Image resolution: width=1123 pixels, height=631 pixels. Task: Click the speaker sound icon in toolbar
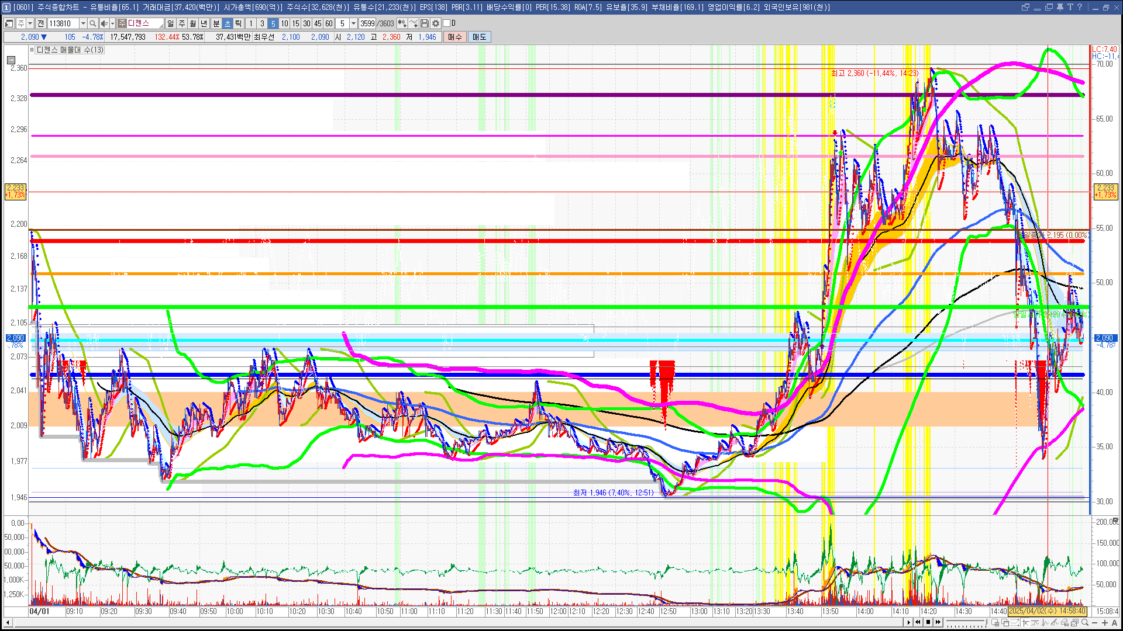[104, 23]
